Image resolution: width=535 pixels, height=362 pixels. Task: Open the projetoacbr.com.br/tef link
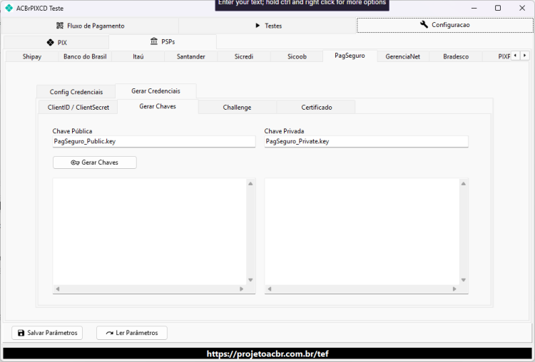pyautogui.click(x=267, y=354)
